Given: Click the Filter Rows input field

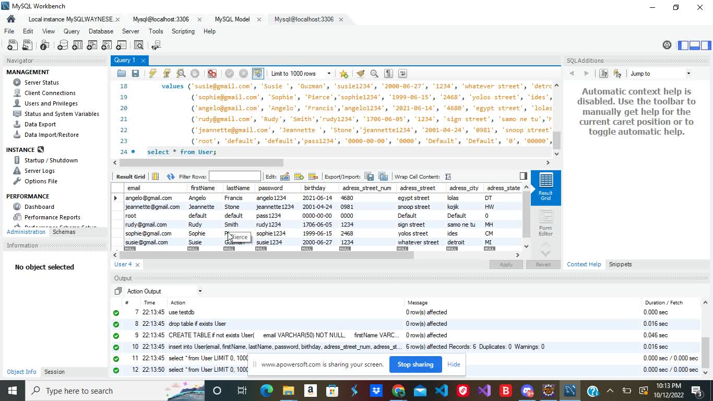Looking at the screenshot, I should coord(234,176).
